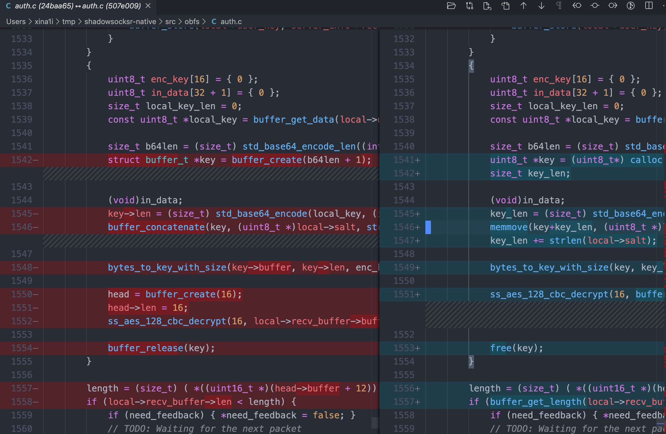666x434 pixels.
Task: Toggle file blame git graph icon
Action: pyautogui.click(x=630, y=6)
